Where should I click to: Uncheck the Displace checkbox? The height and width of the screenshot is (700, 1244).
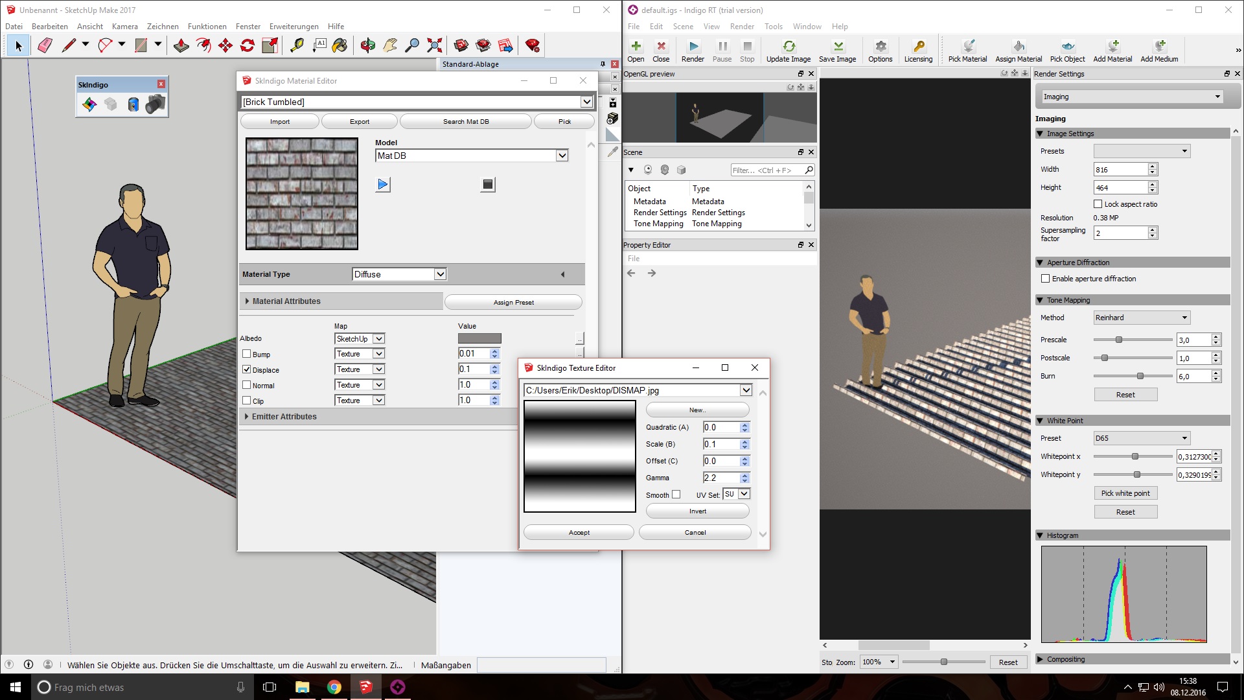pyautogui.click(x=247, y=369)
